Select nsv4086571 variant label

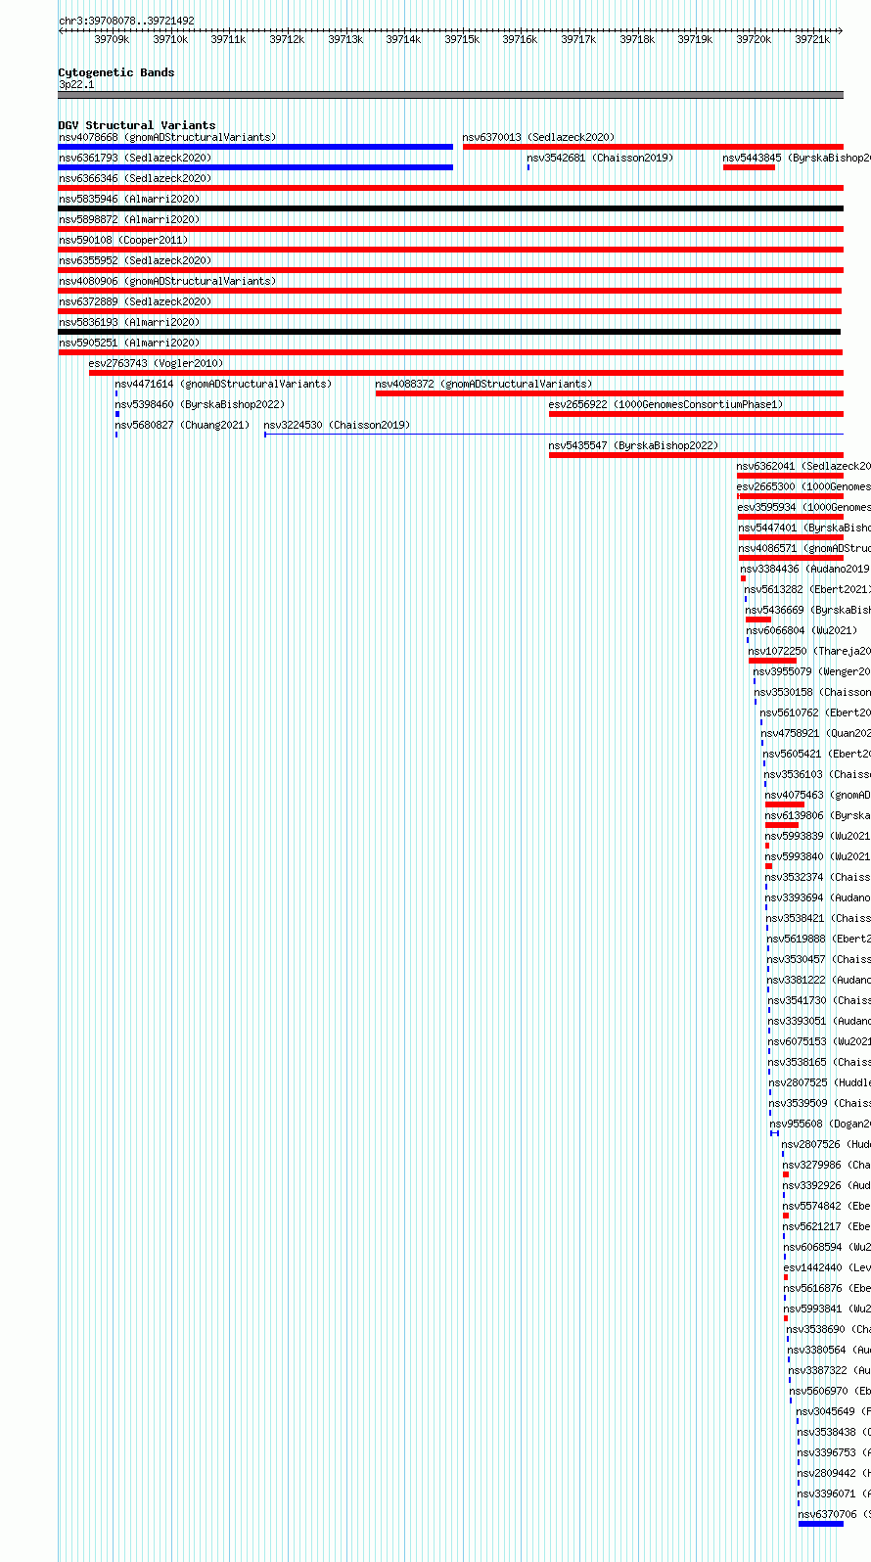coord(804,548)
